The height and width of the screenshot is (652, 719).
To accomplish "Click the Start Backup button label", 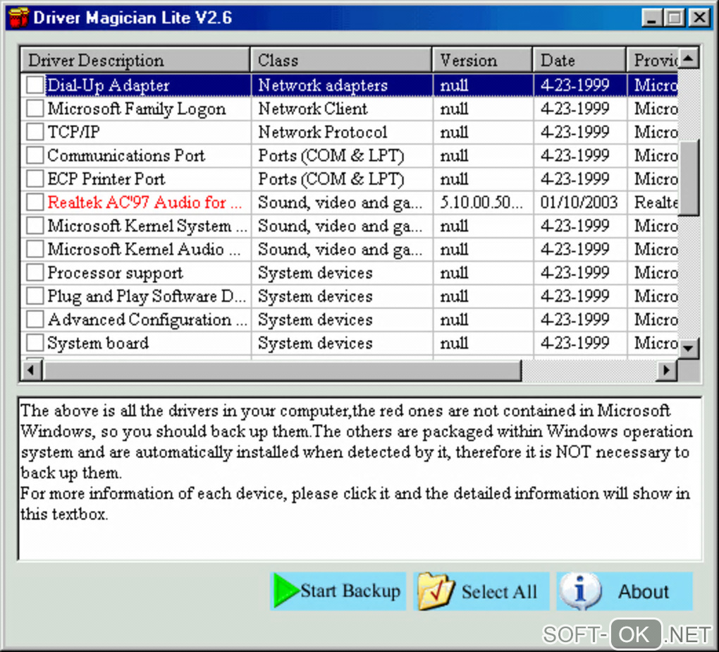I will [x=350, y=591].
